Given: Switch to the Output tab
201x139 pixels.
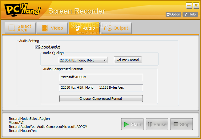Looking at the screenshot, I should coord(116,28).
